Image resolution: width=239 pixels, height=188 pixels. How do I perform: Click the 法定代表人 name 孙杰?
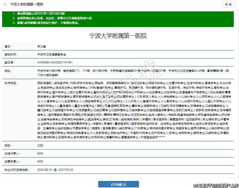click(x=40, y=153)
